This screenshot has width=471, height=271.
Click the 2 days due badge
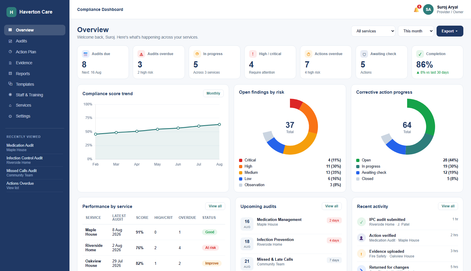point(334,220)
